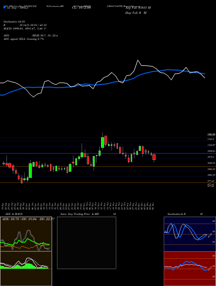Click the 'Avg Vol: 0.015 M' label
Viewport: 216px width, 286px height.
[x=138, y=8]
